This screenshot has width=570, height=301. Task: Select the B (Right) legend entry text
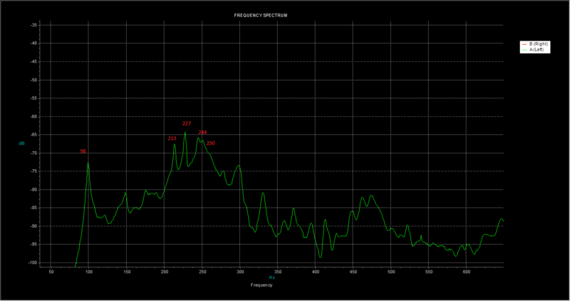point(539,44)
